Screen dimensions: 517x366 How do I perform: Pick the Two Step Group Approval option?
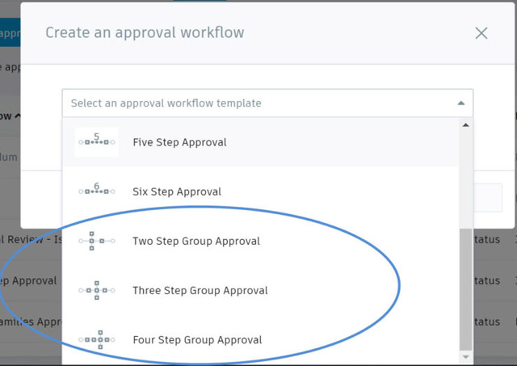pyautogui.click(x=260, y=241)
